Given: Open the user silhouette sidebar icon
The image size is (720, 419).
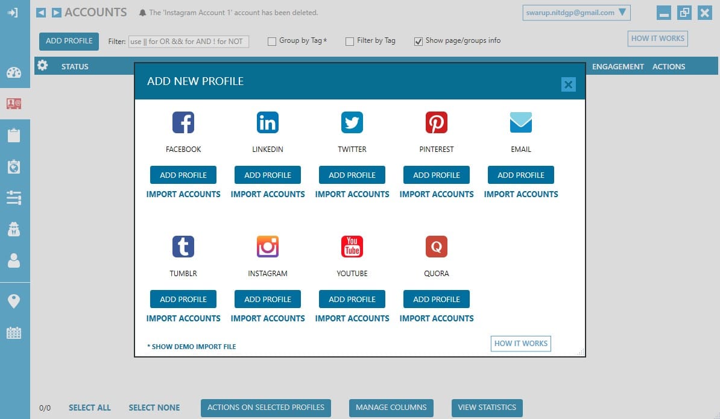Looking at the screenshot, I should pos(14,260).
